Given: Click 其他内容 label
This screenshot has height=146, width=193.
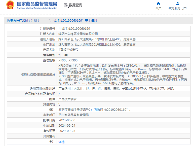Looking at the screenshot, I should pos(49,104).
